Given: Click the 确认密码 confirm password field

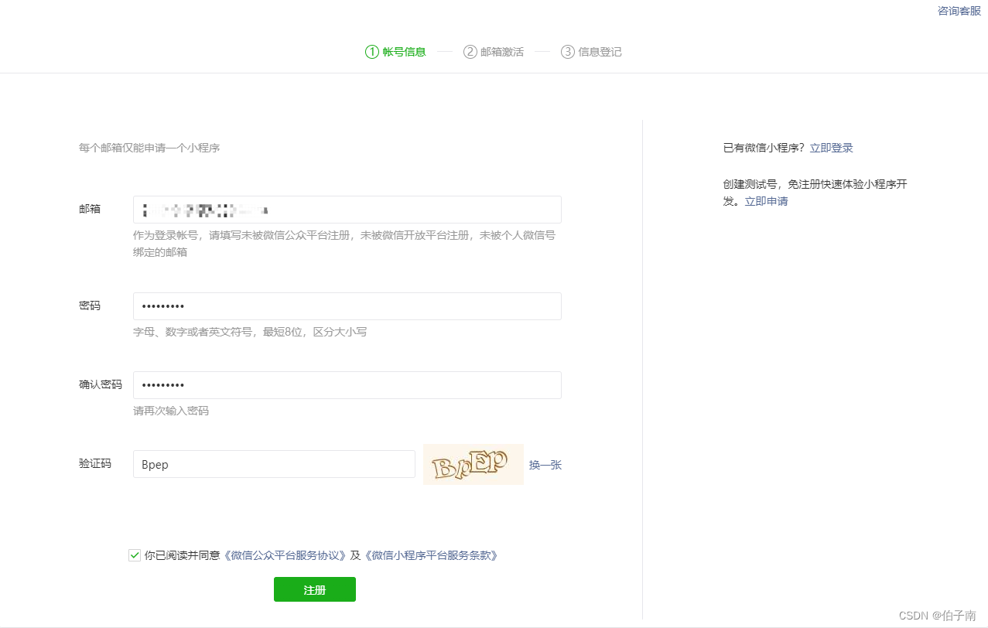Looking at the screenshot, I should point(347,385).
